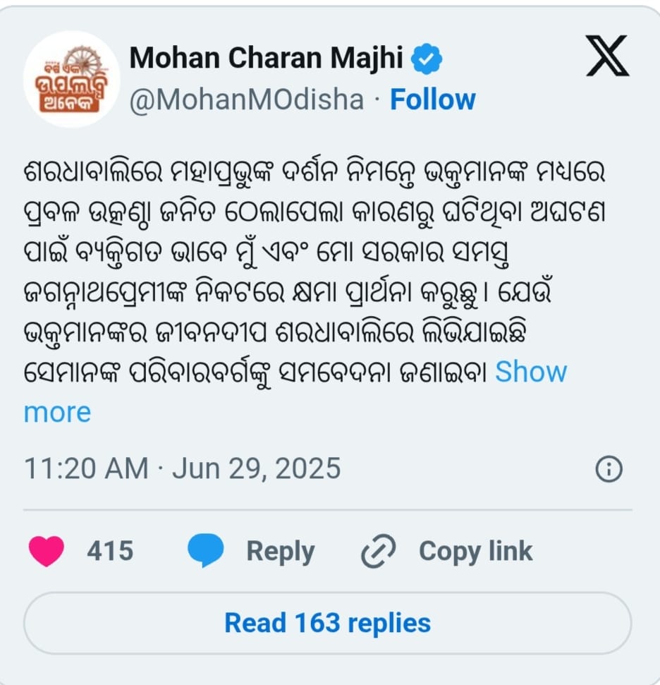Click the X logo icon
660x685 pixels.
tap(607, 58)
